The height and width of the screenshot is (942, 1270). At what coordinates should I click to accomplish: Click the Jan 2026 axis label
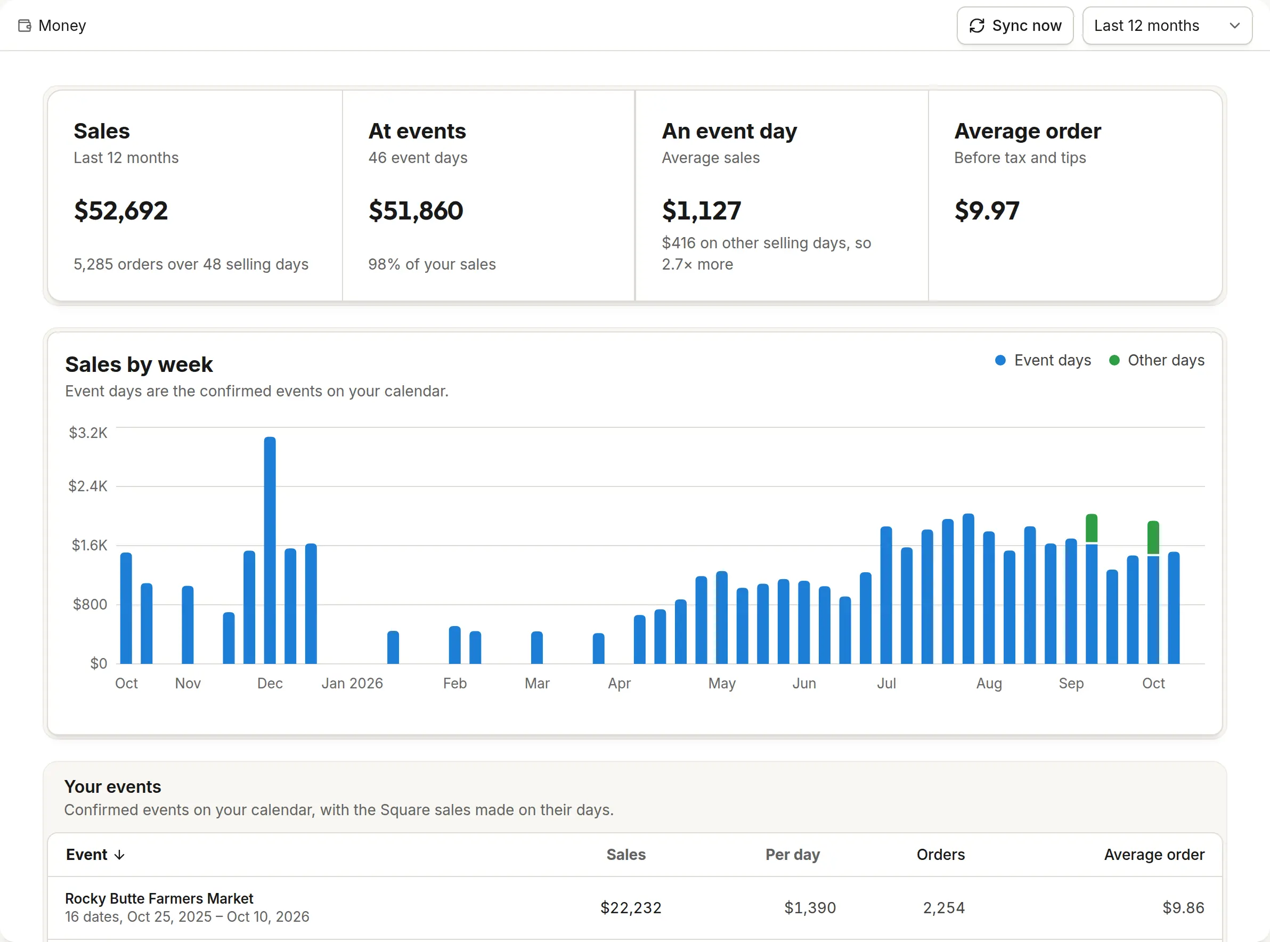coord(352,683)
